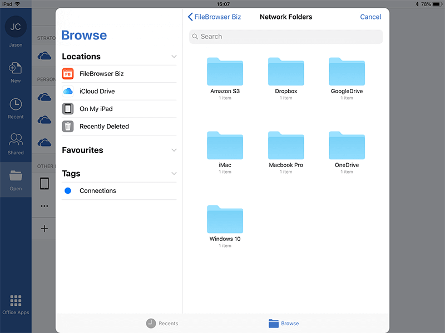Open the Amazon S3 folder

tap(225, 72)
